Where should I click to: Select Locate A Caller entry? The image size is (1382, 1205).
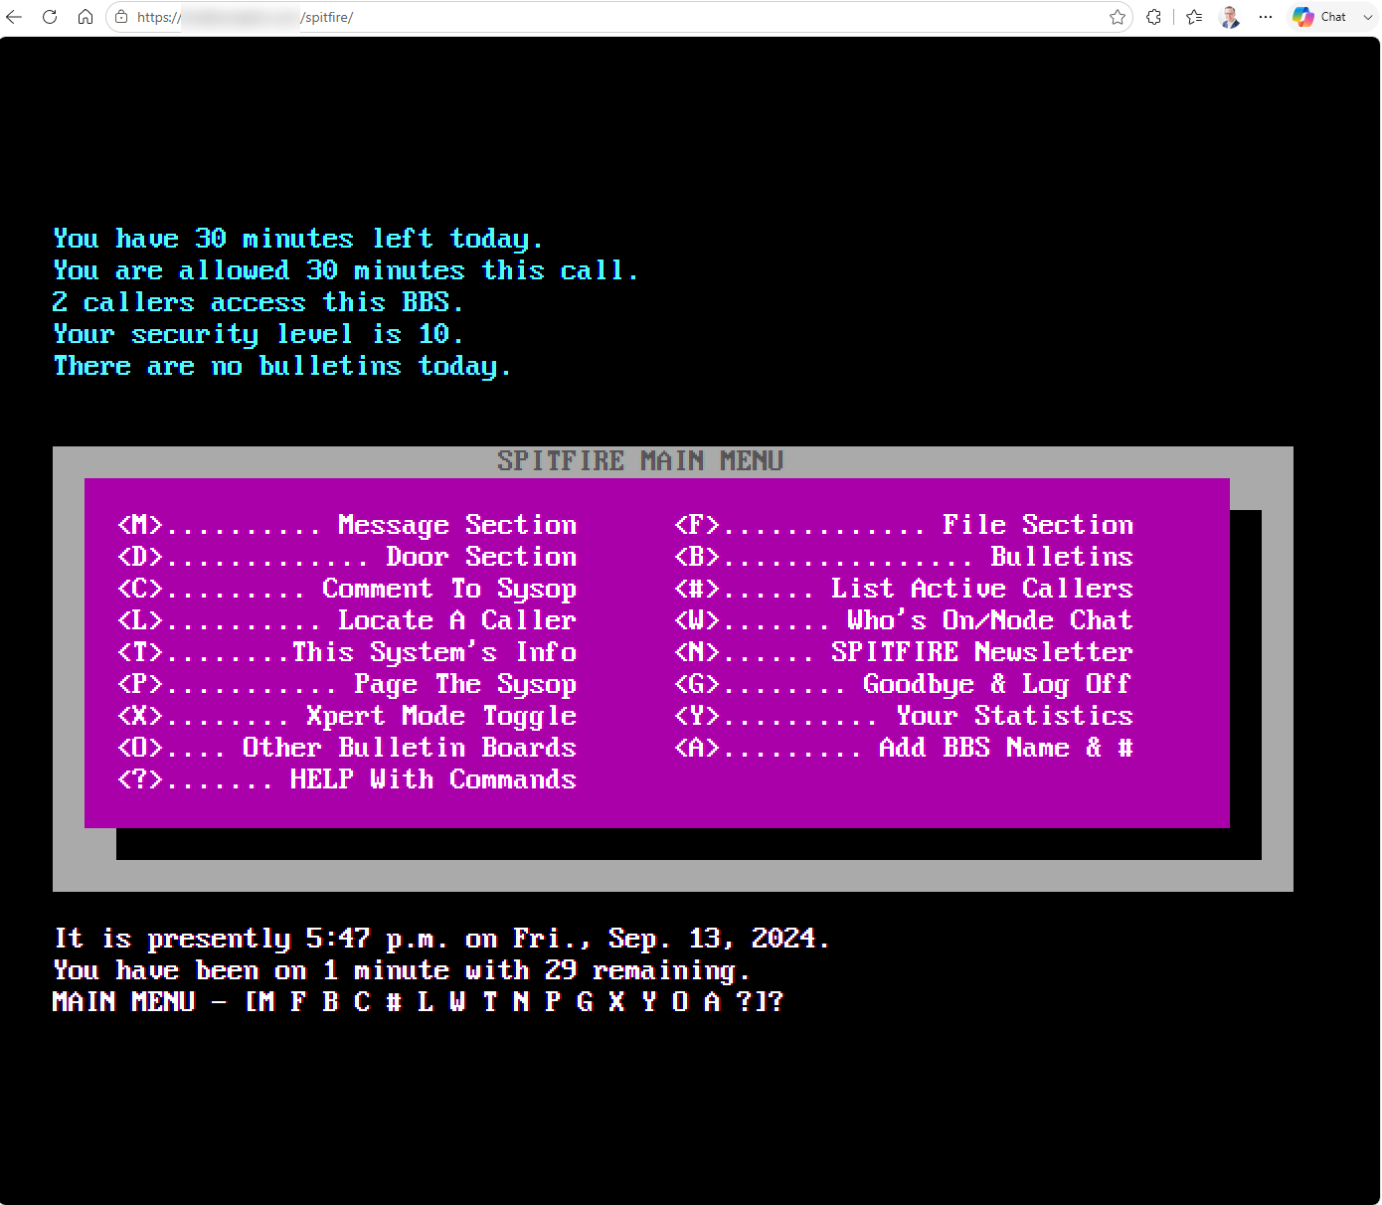click(x=347, y=620)
